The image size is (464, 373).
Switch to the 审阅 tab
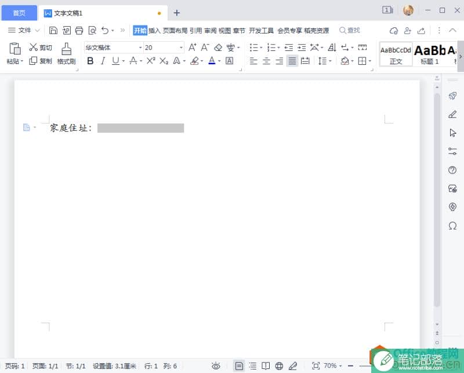[x=211, y=31]
